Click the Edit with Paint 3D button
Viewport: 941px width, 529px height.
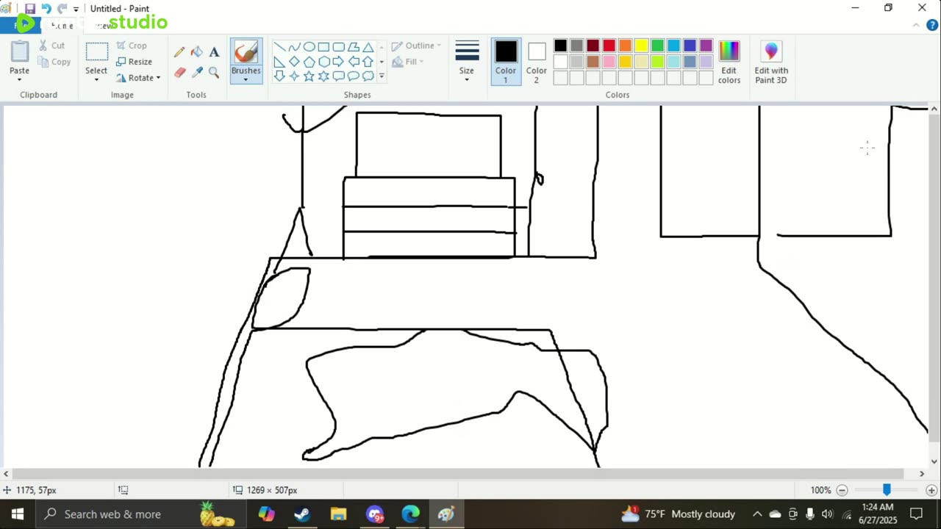click(771, 62)
